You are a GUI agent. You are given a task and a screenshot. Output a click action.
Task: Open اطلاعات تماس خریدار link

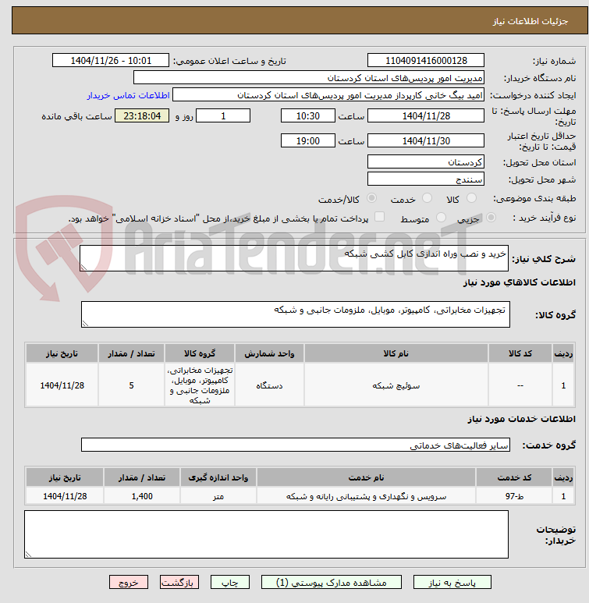pyautogui.click(x=128, y=95)
